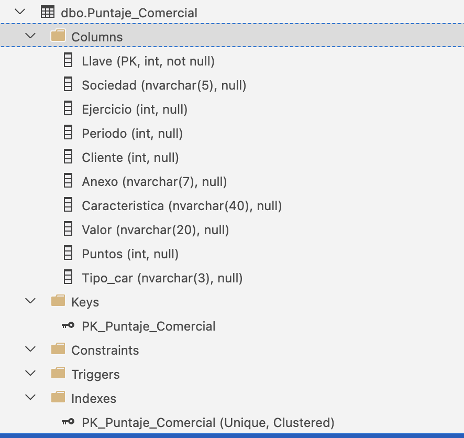Image resolution: width=464 pixels, height=438 pixels.
Task: Click the Columns folder icon
Action: (58, 36)
